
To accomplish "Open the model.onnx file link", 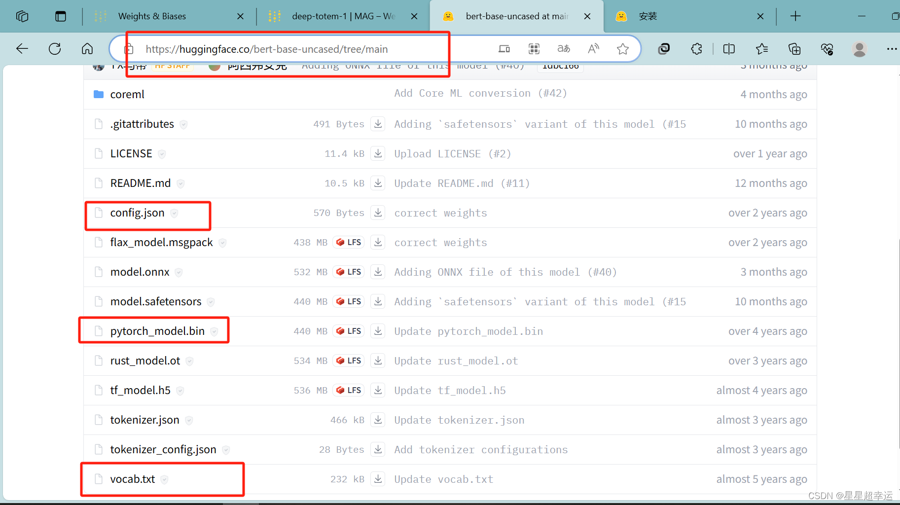I will click(140, 272).
